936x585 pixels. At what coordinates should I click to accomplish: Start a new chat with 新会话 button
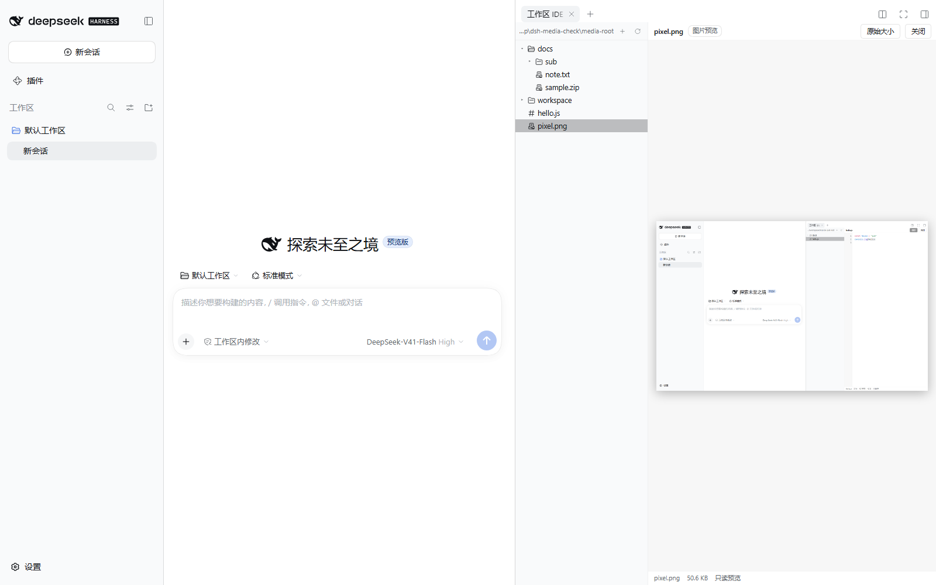(x=82, y=52)
